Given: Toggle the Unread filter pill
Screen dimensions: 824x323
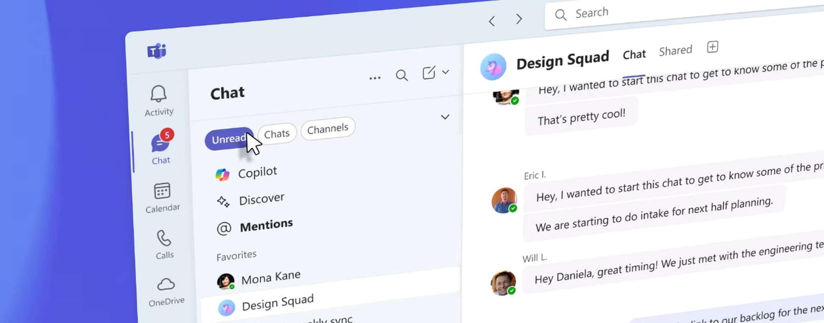Looking at the screenshot, I should click(x=229, y=139).
